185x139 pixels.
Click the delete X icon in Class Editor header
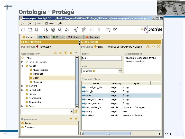pyautogui.click(x=159, y=47)
